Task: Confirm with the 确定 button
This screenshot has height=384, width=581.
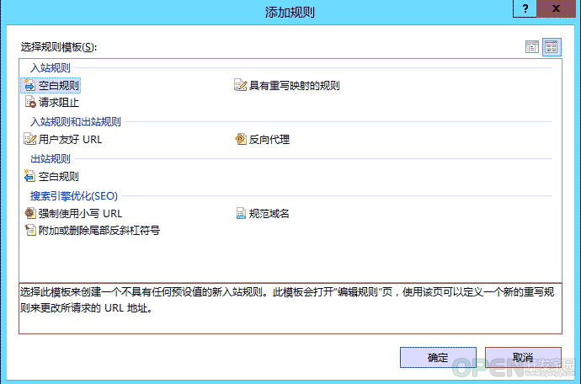Action: (x=438, y=357)
